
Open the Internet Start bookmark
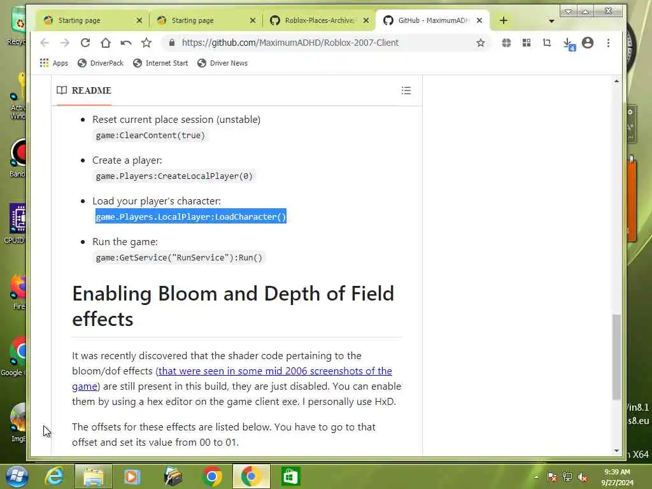tap(160, 63)
